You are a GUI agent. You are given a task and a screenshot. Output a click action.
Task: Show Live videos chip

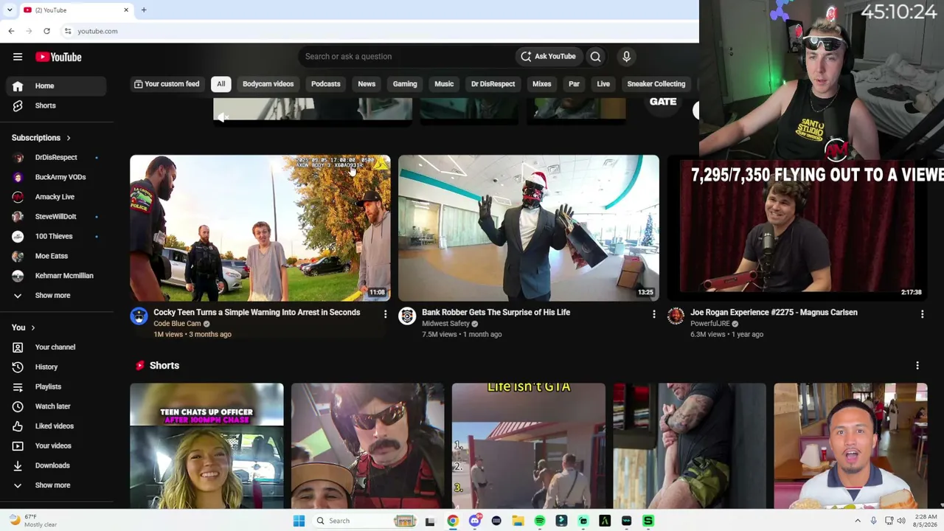[x=603, y=84]
